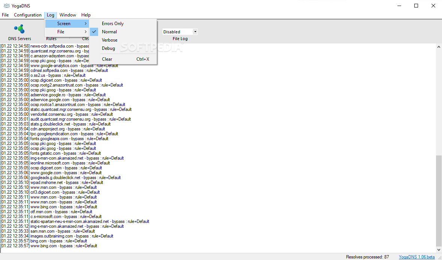Click the static-spartan-neu-s-msn-com.akamaized.net log entry

click(x=75, y=221)
